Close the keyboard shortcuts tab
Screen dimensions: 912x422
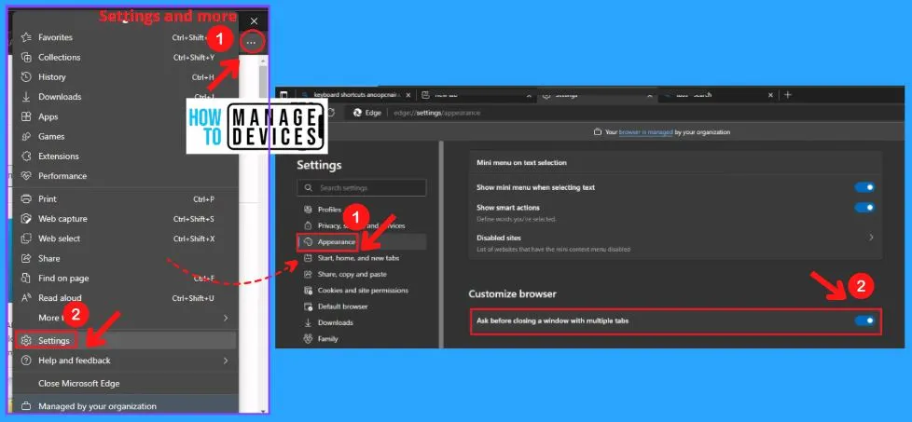[408, 95]
